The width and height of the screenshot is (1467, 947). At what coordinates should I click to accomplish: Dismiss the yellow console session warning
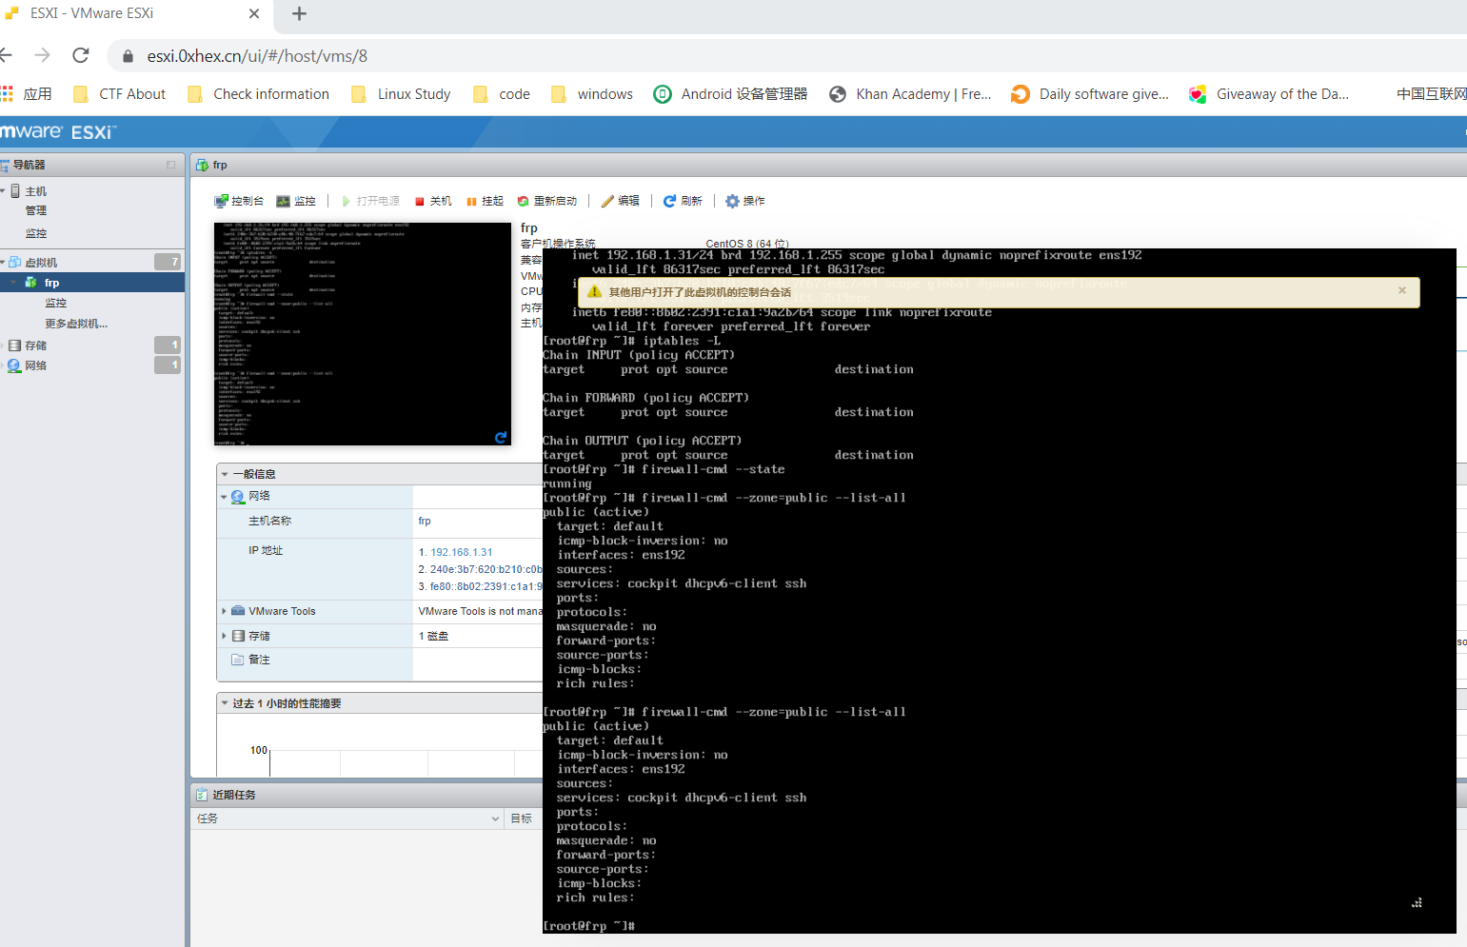pos(1401,290)
